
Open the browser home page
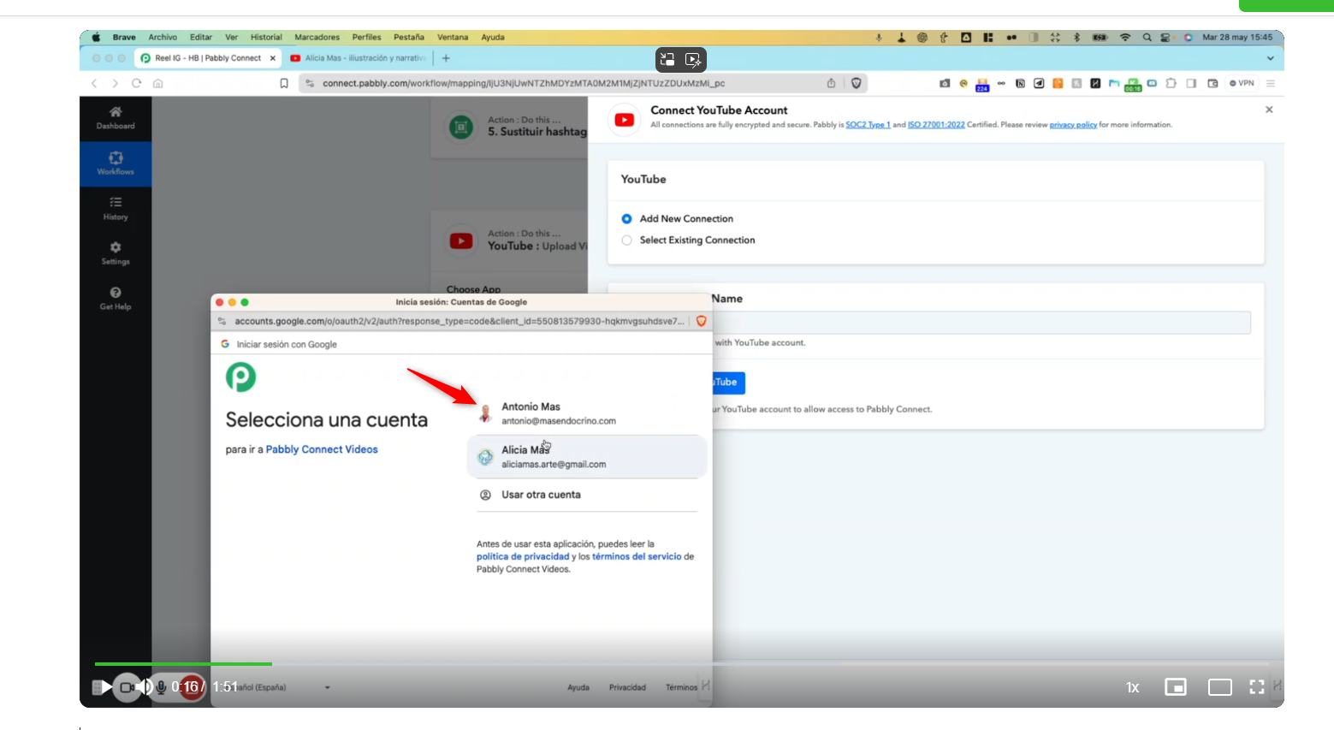(157, 83)
